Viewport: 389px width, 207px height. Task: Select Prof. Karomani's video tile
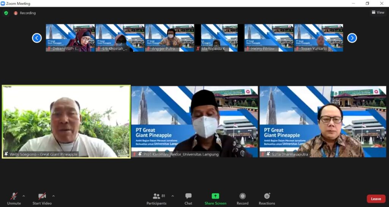(x=194, y=121)
